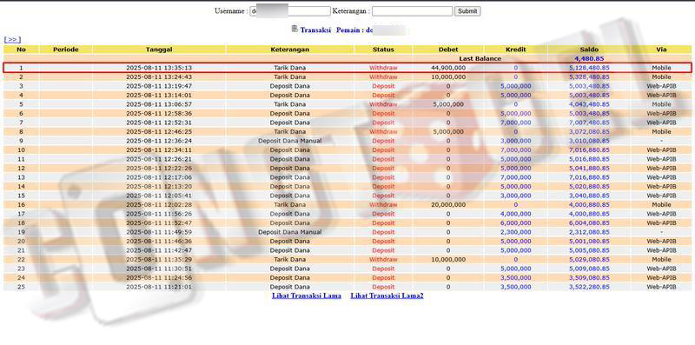The width and height of the screenshot is (695, 345).
Task: Click the 2,300,000 kredit in row 19
Action: 515,232
